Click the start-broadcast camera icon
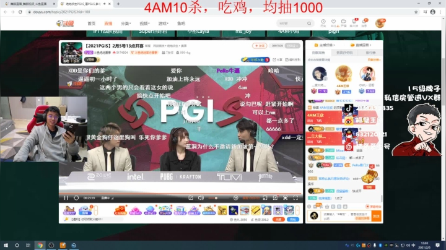Image resolution: width=446 pixels, height=250 pixels. coord(344,23)
